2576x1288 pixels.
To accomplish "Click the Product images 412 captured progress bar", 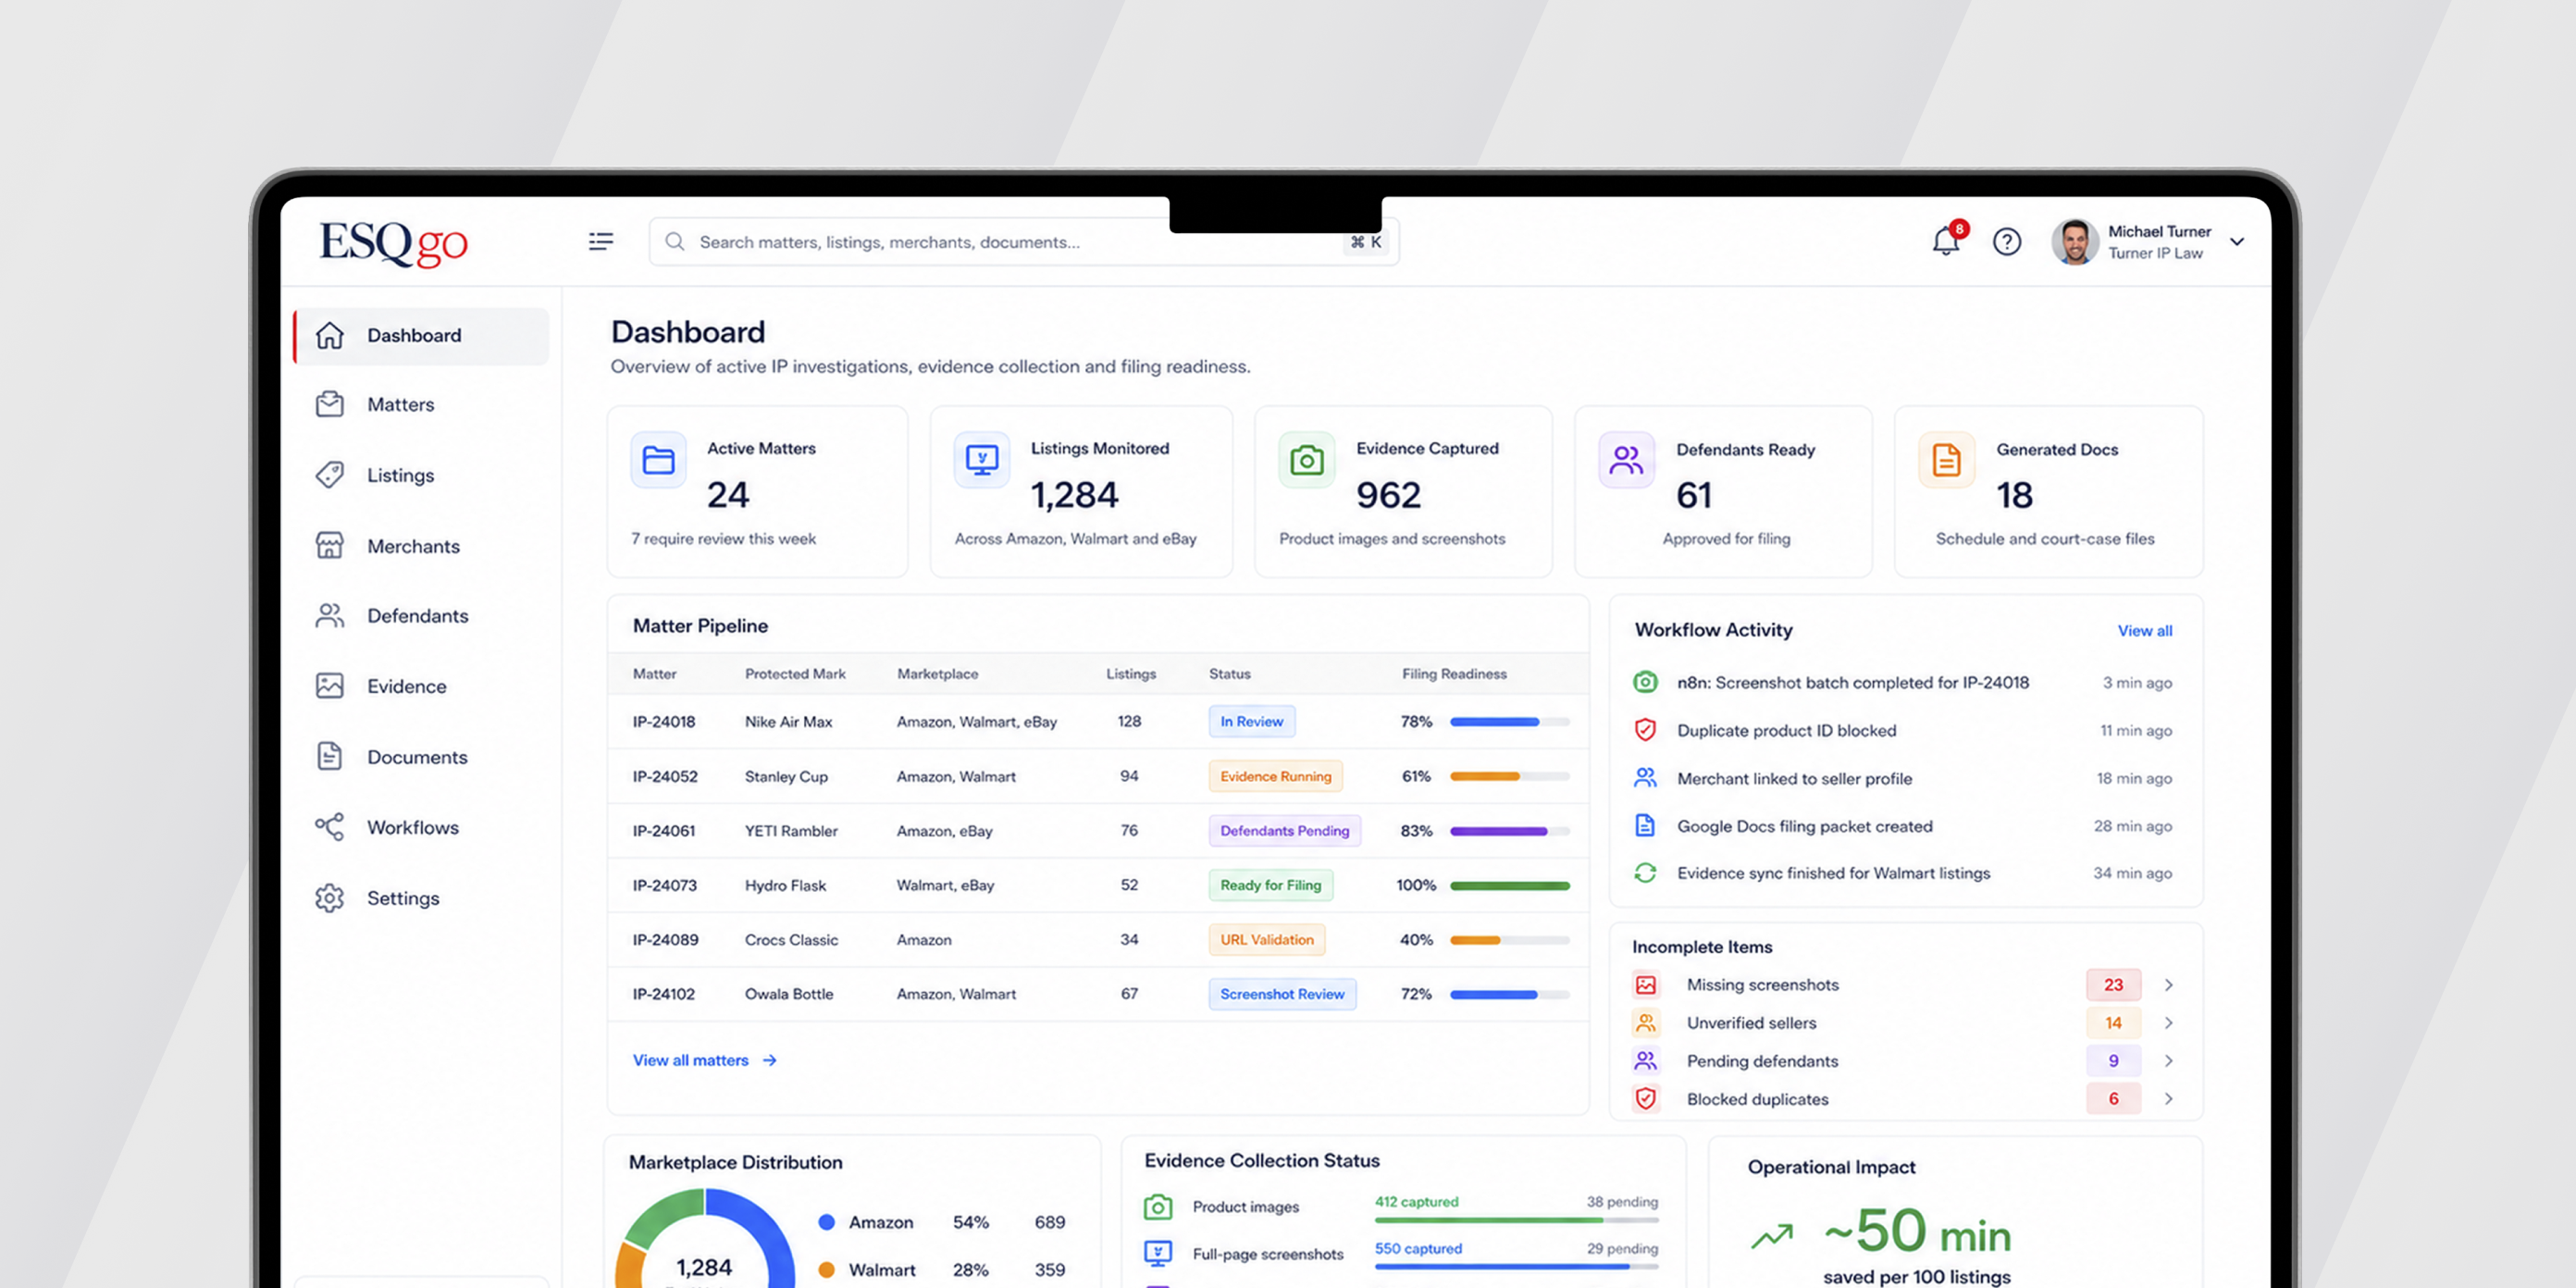I will [1517, 1220].
